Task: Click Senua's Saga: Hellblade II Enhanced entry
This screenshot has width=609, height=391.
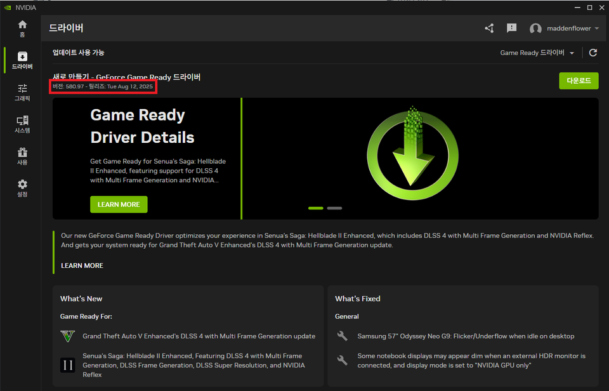Action: 194,366
